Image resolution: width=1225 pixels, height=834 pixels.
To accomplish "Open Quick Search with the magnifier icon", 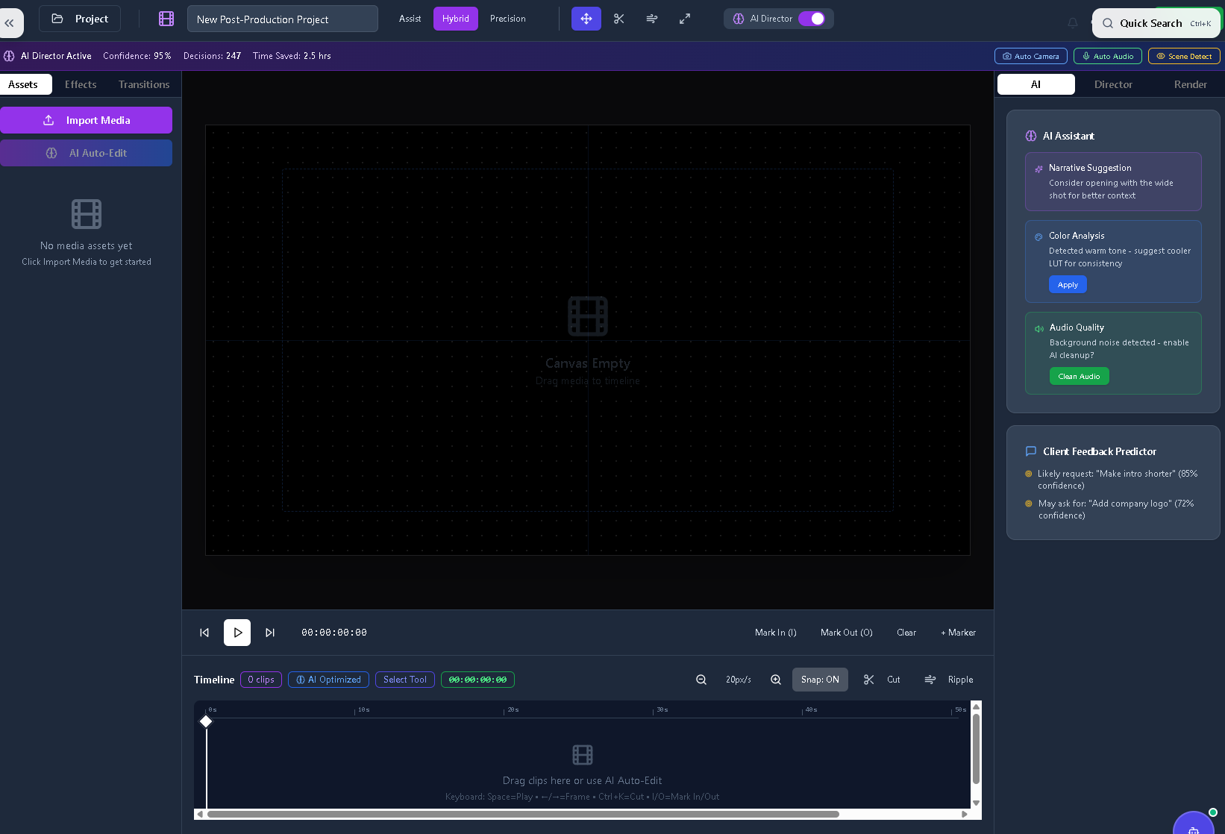I will tap(1107, 23).
